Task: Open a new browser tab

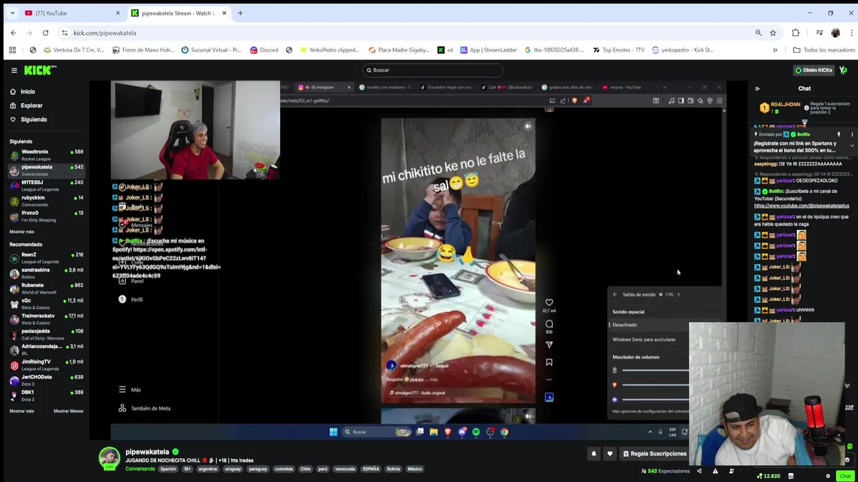Action: [x=240, y=13]
